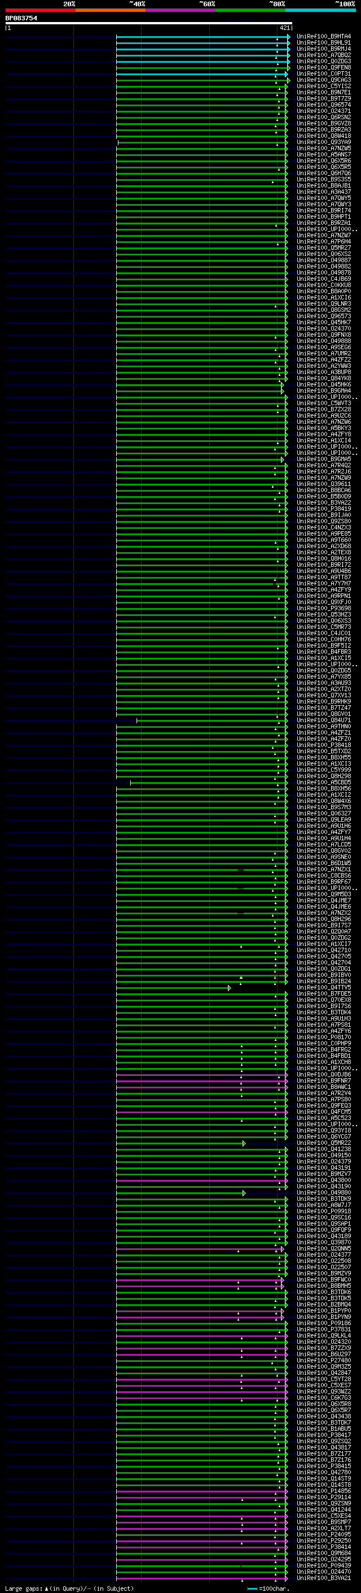Select the UniRef100_B9N7E1 label
The image size is (361, 1593).
(x=324, y=92)
